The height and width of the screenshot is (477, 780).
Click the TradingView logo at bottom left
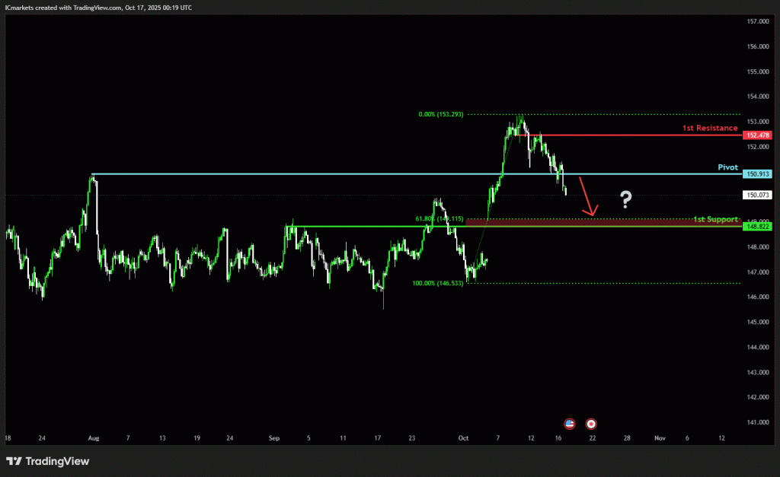point(48,461)
